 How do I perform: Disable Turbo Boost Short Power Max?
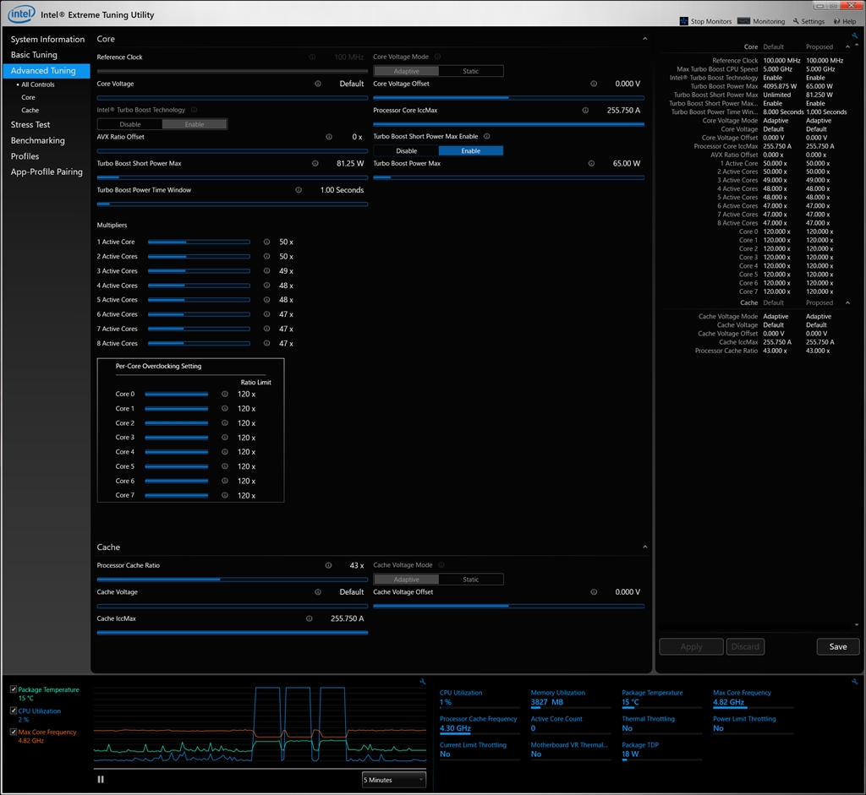pos(406,150)
